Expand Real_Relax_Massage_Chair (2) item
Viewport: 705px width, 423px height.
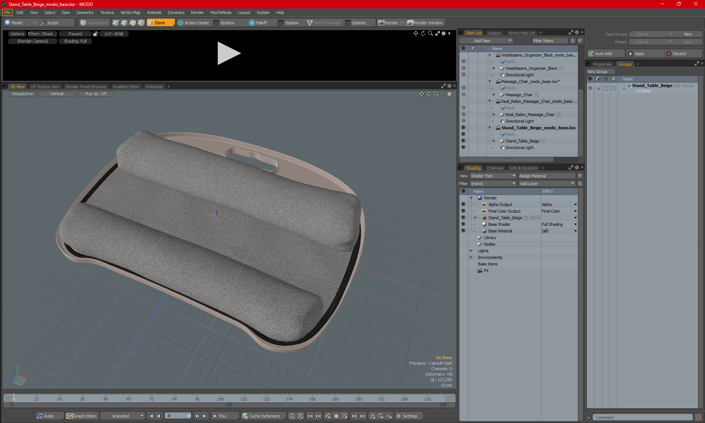click(x=494, y=115)
